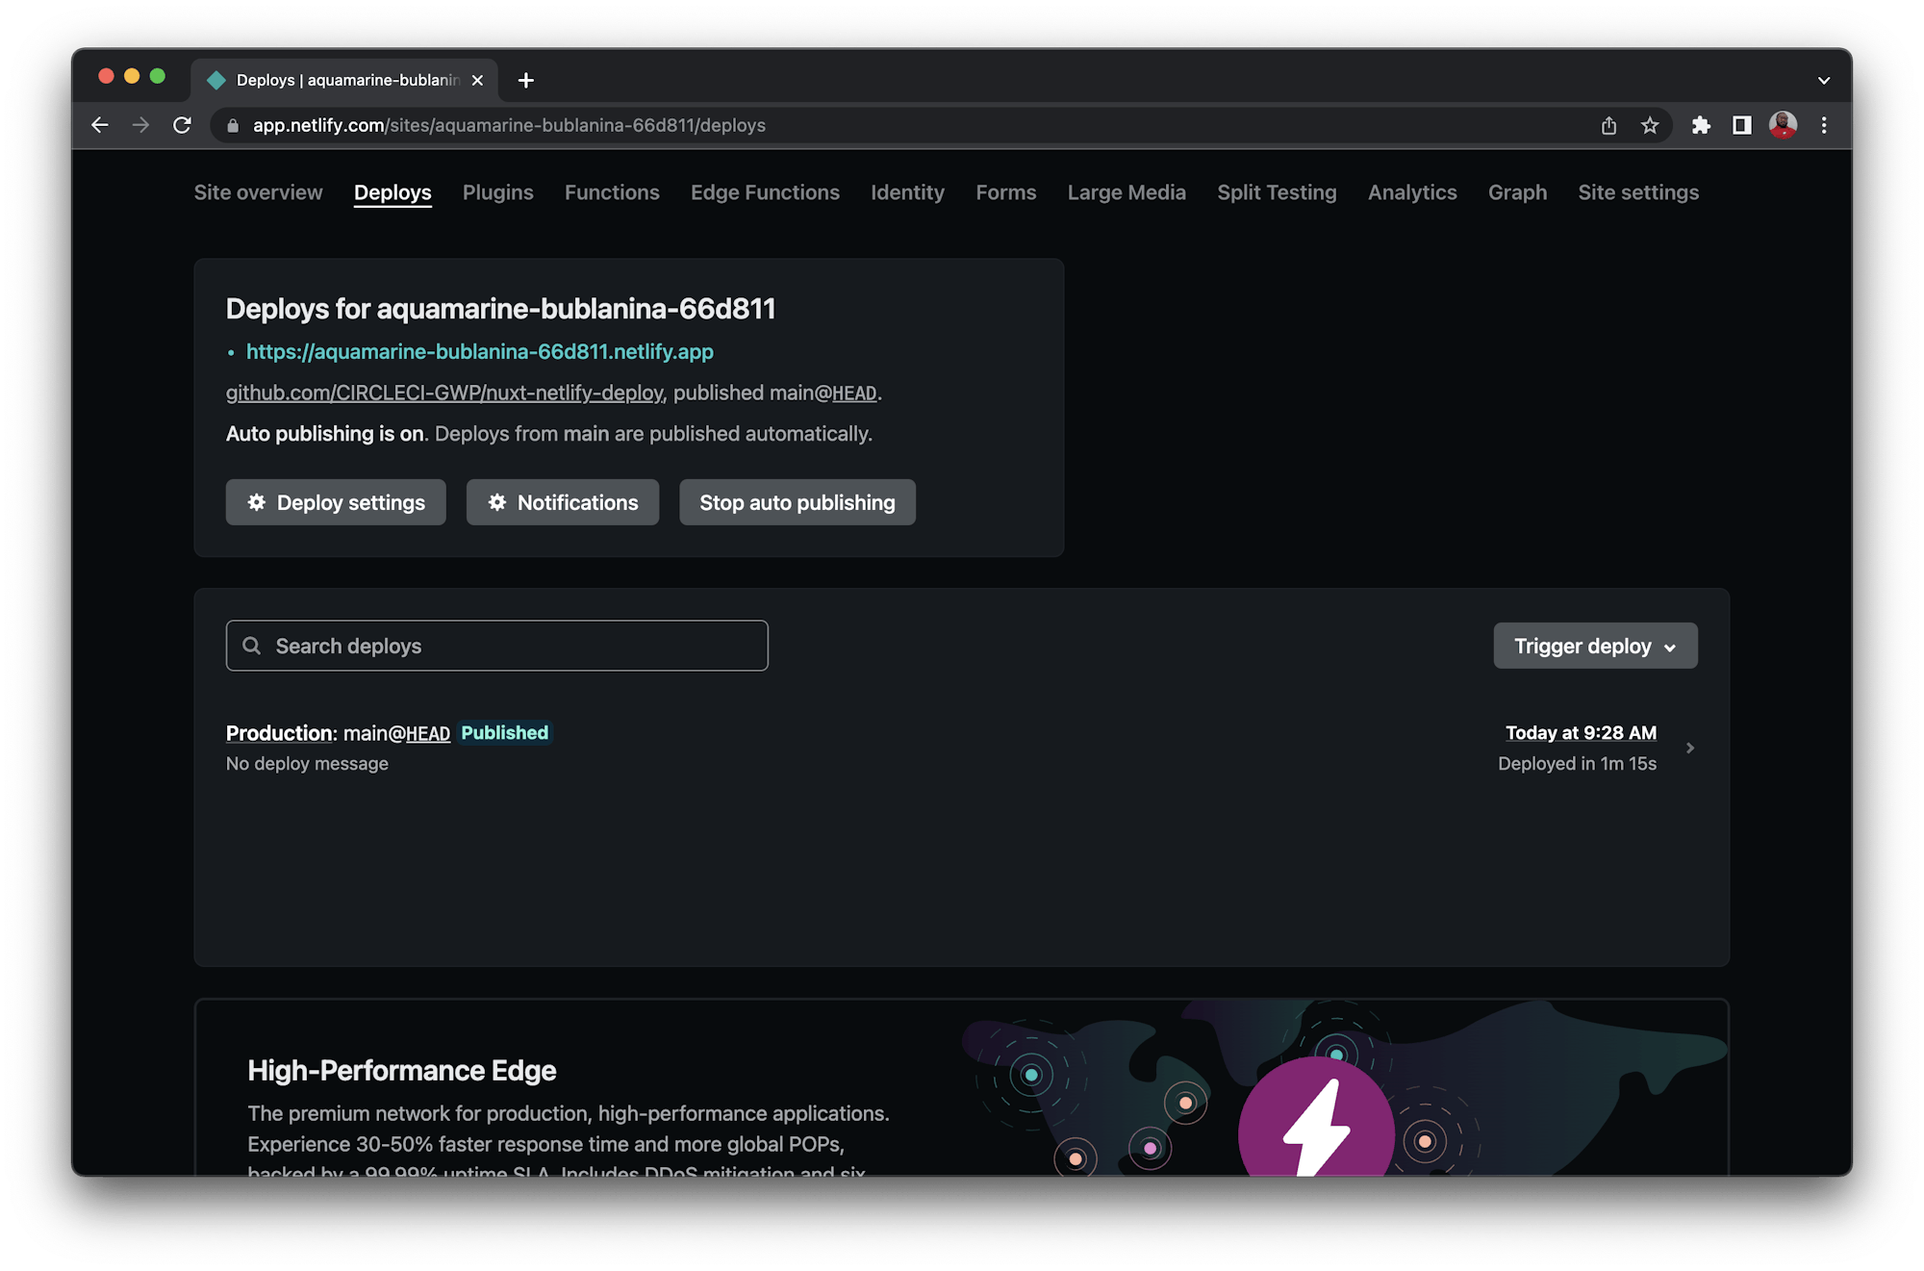Image resolution: width=1924 pixels, height=1271 pixels.
Task: Click the gear icon on the Notifications button
Action: 496,502
